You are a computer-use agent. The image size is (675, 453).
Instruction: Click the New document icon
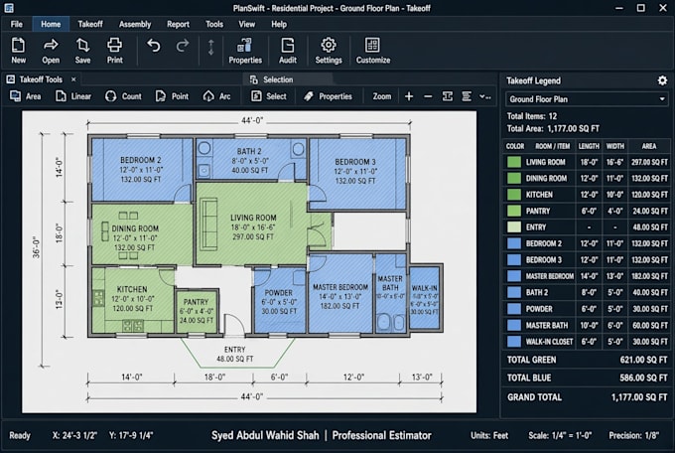(18, 46)
